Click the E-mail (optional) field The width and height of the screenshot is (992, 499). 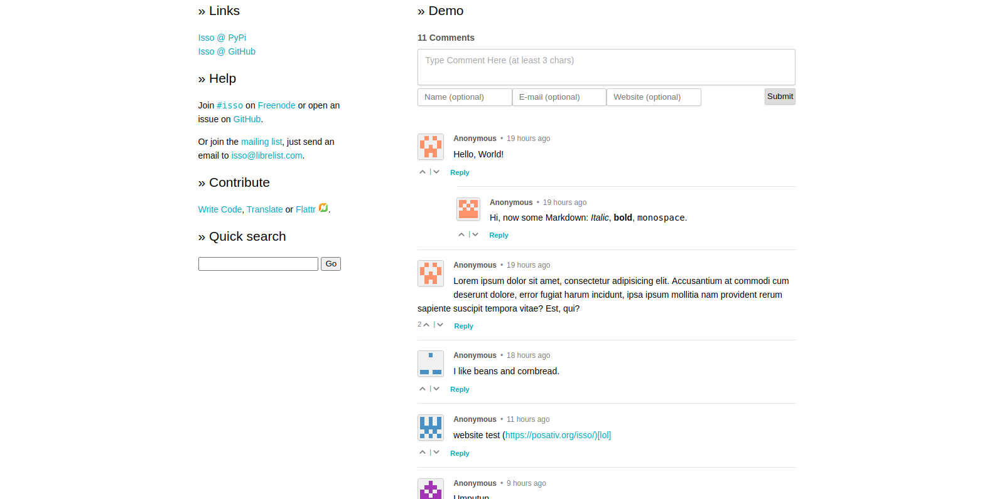pos(559,97)
